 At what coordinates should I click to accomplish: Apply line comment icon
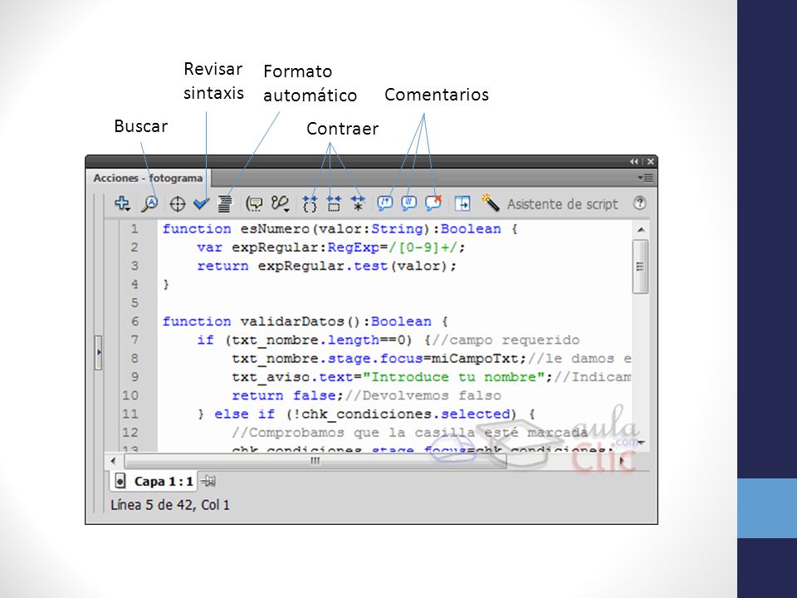click(x=408, y=203)
